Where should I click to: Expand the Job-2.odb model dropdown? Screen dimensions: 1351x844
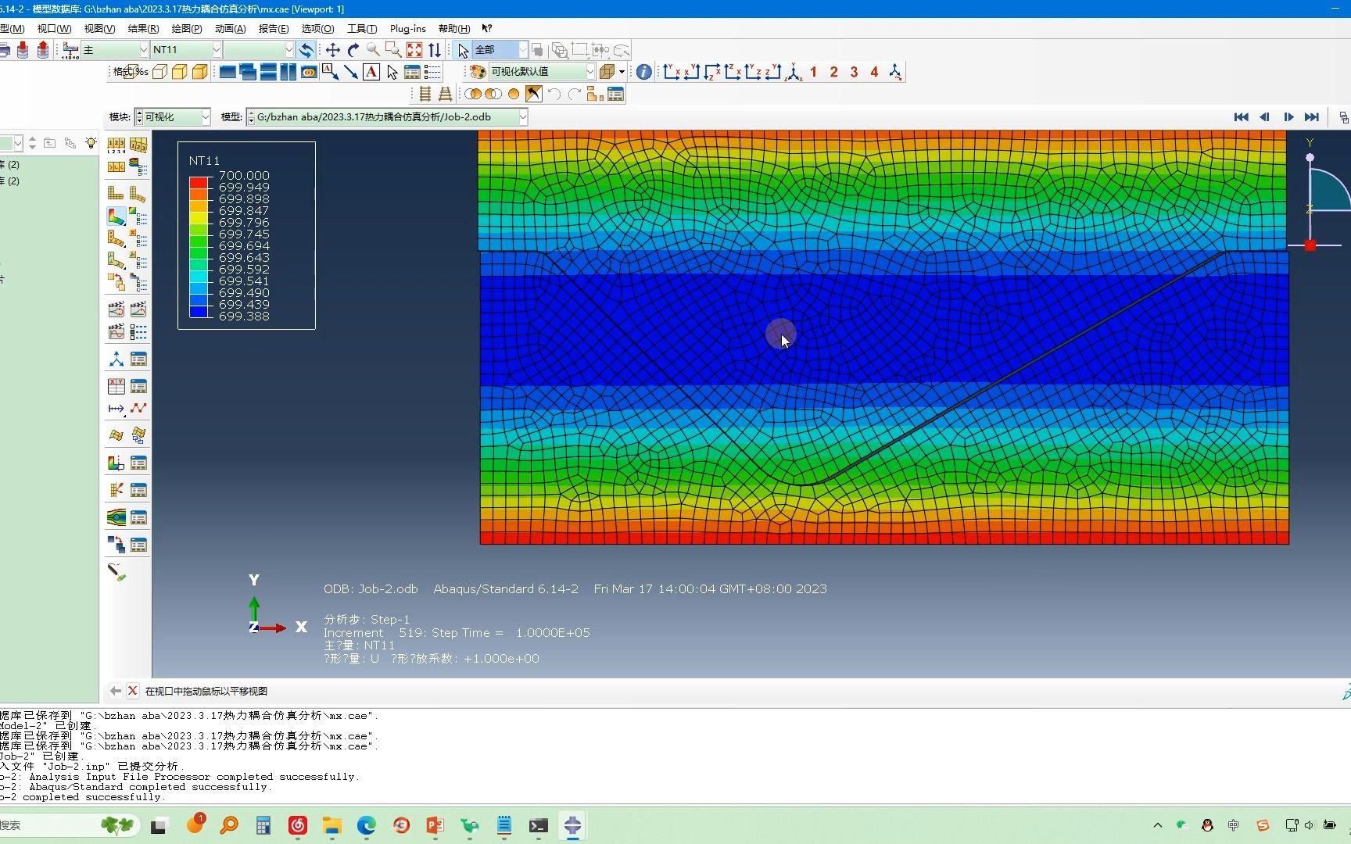[523, 117]
